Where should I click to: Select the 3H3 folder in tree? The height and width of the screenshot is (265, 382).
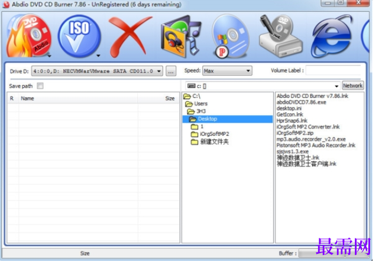pyautogui.click(x=196, y=112)
